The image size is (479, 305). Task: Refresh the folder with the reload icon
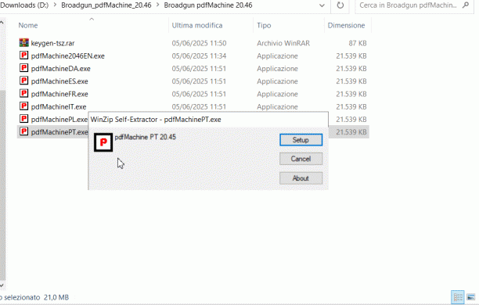coord(340,5)
